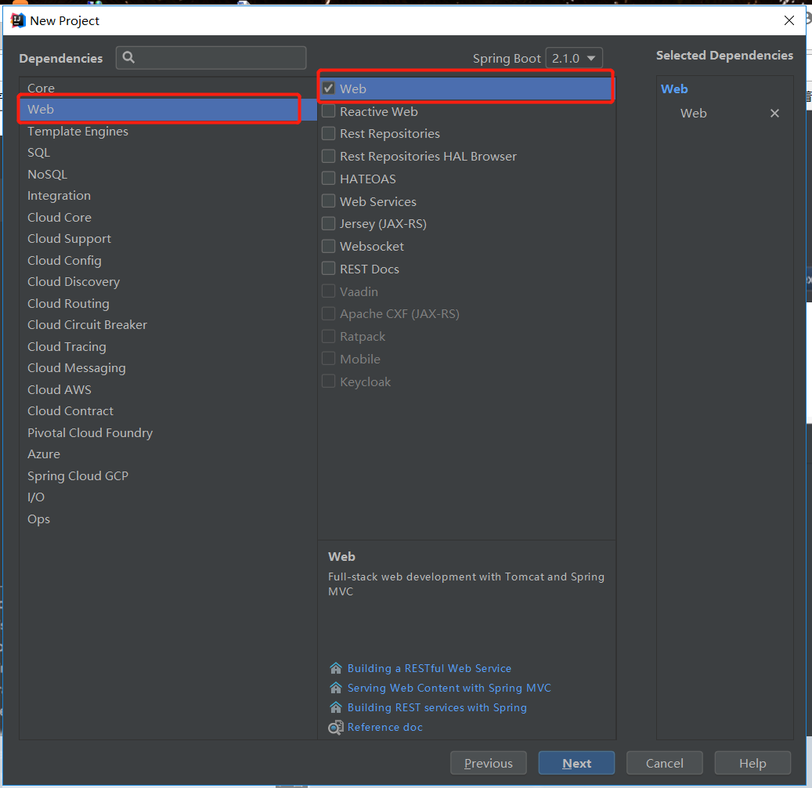Select the Template Engines category
Screen dimensions: 812x788
(78, 131)
